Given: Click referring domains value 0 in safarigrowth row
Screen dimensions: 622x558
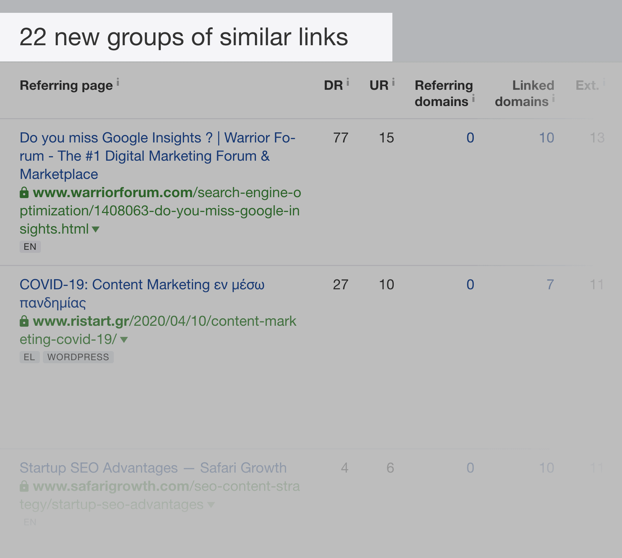Looking at the screenshot, I should tap(470, 468).
